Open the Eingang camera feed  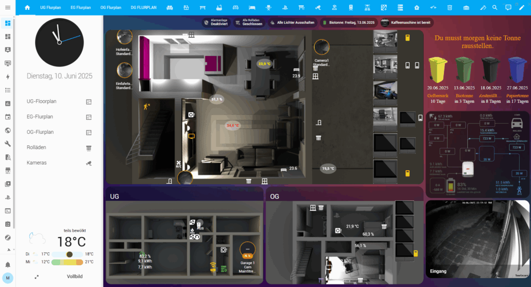pos(477,239)
